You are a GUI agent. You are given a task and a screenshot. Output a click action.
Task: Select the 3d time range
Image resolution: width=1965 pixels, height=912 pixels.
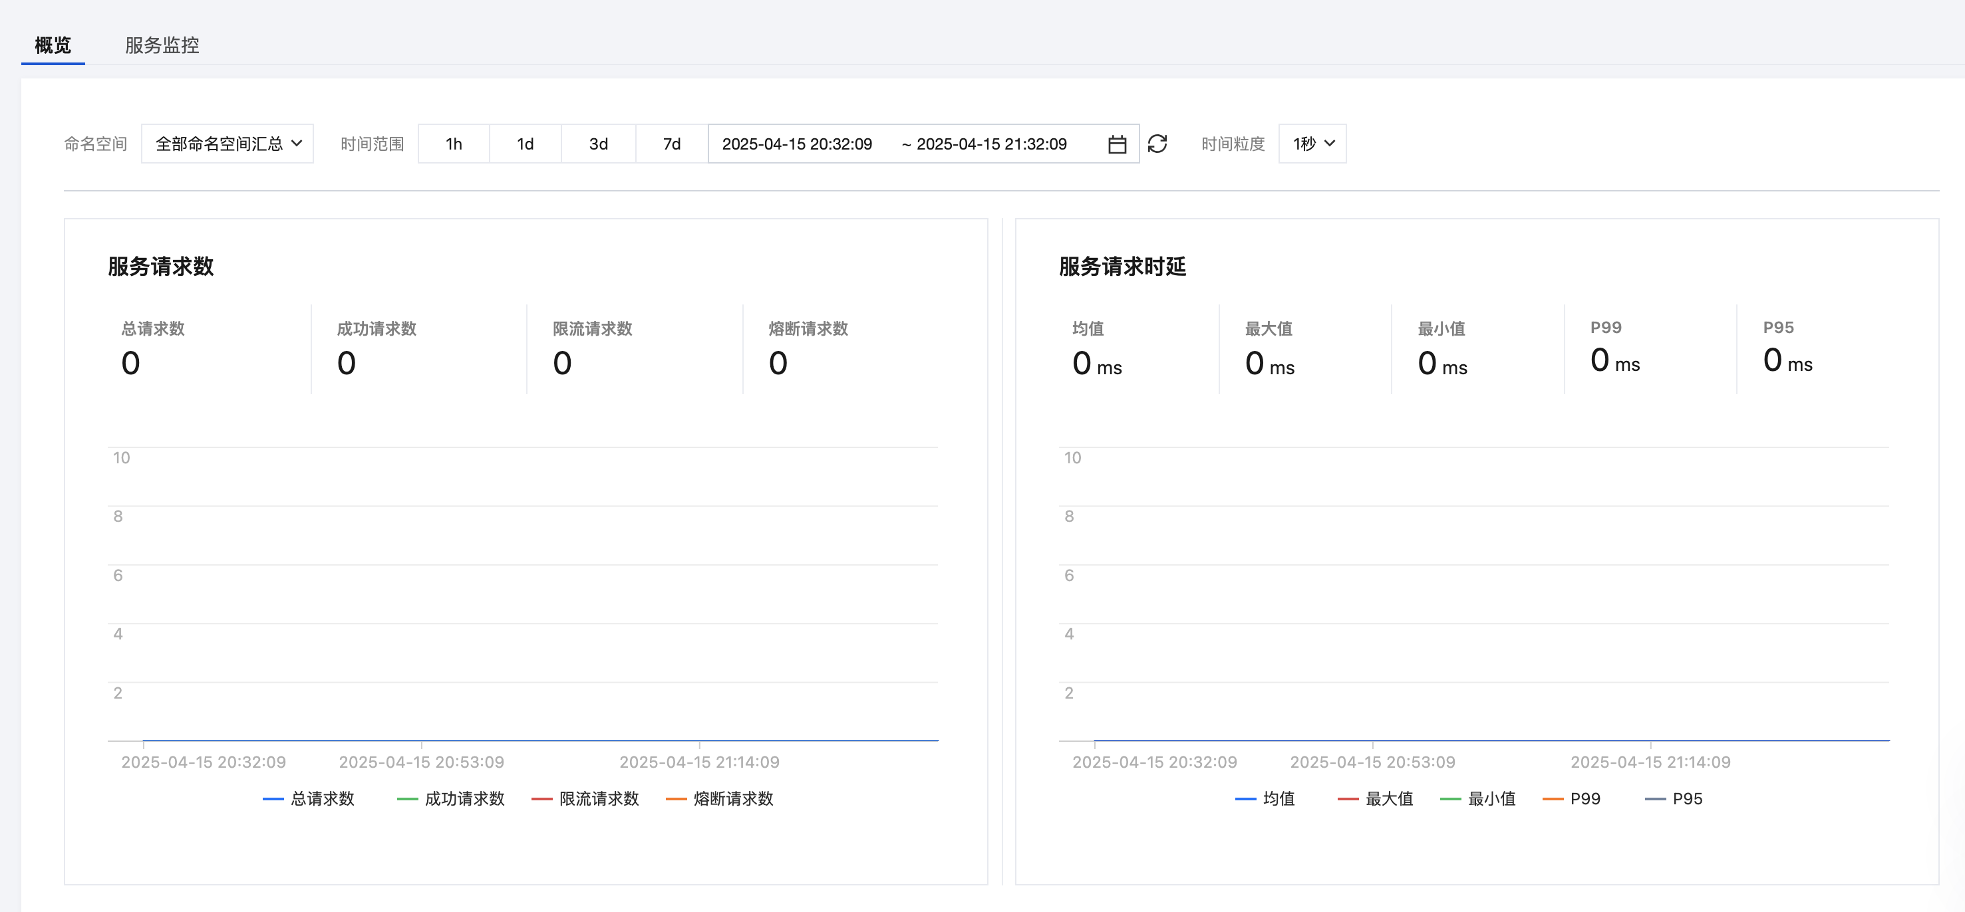point(599,144)
